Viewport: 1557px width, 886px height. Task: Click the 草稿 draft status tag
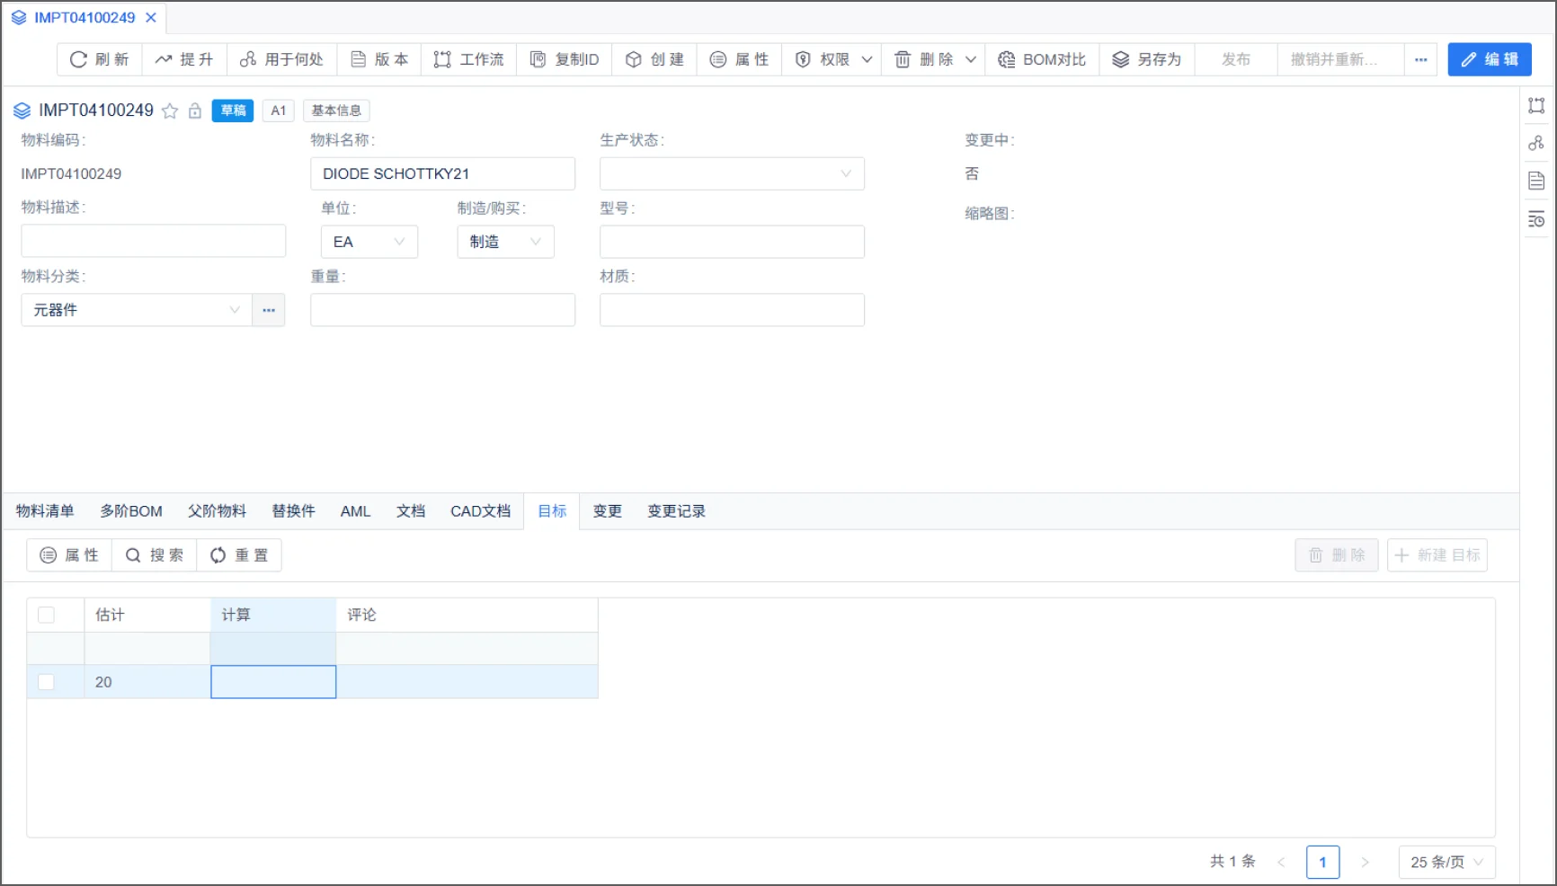tap(233, 111)
